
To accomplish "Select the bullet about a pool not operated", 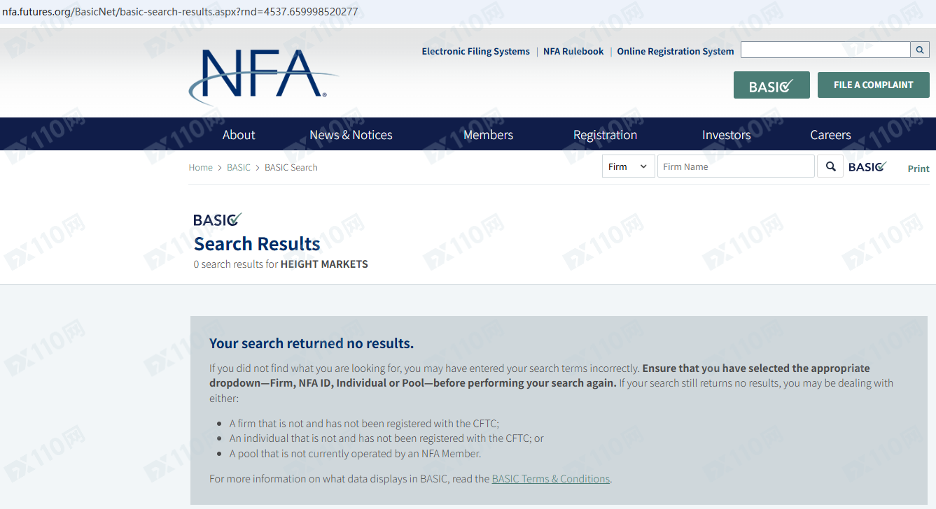I will pos(355,454).
